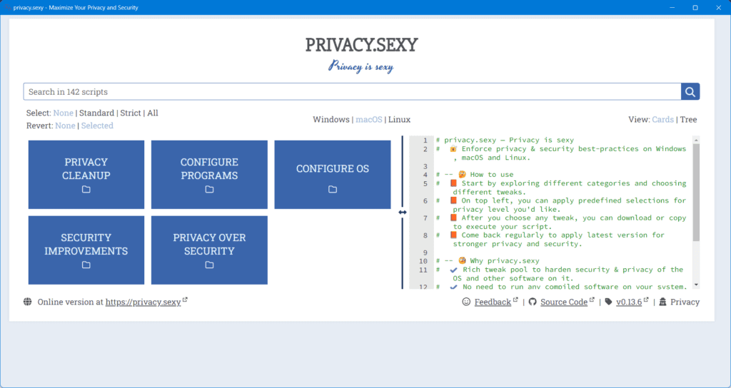The height and width of the screenshot is (388, 731).
Task: Open the Feedback link
Action: point(493,302)
